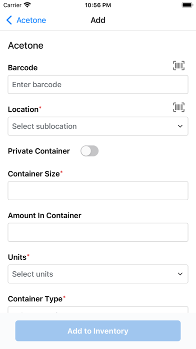Tap the Acetone heading text
This screenshot has width=196, height=349.
point(25,46)
